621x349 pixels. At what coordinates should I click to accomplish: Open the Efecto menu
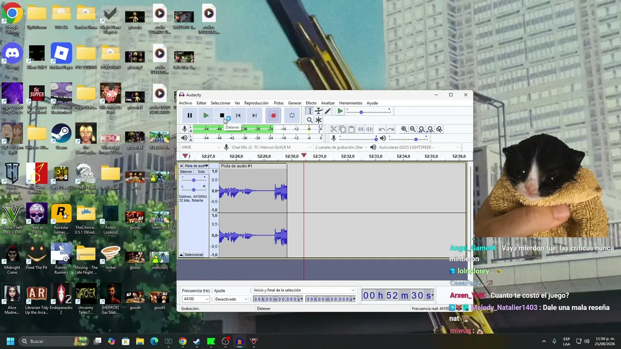(311, 103)
